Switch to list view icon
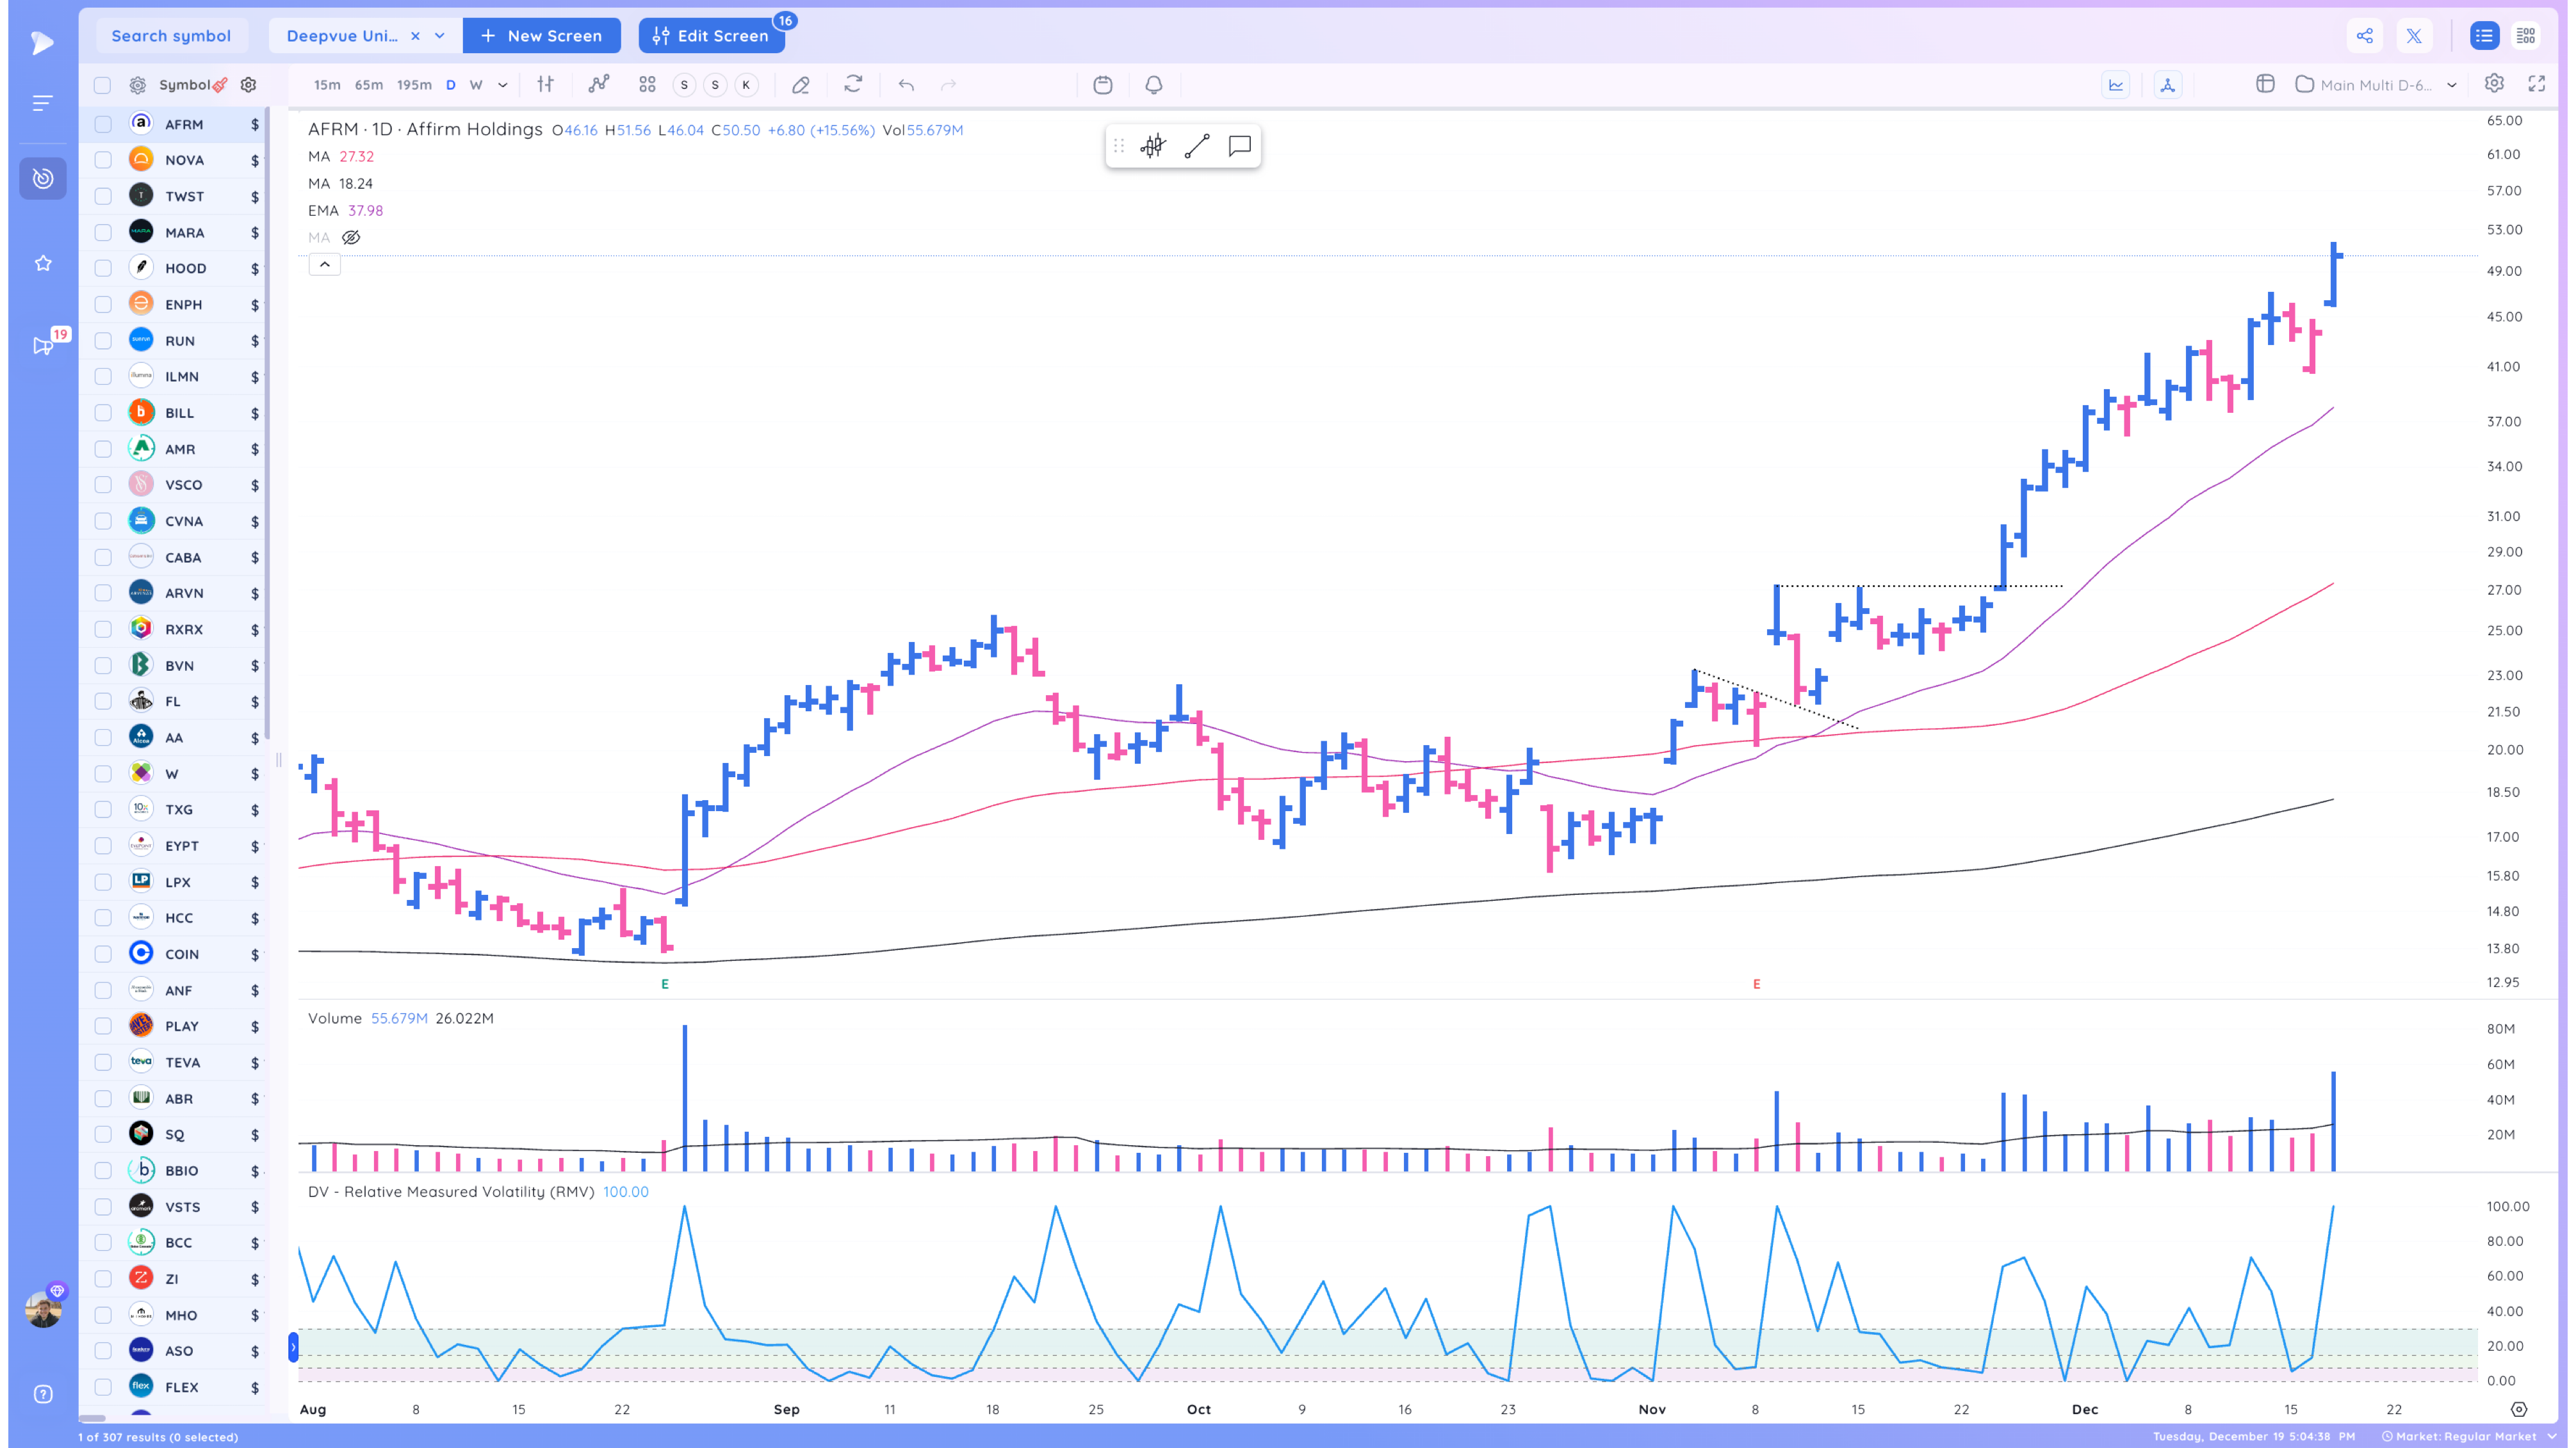Image resolution: width=2576 pixels, height=1448 pixels. click(x=2484, y=36)
